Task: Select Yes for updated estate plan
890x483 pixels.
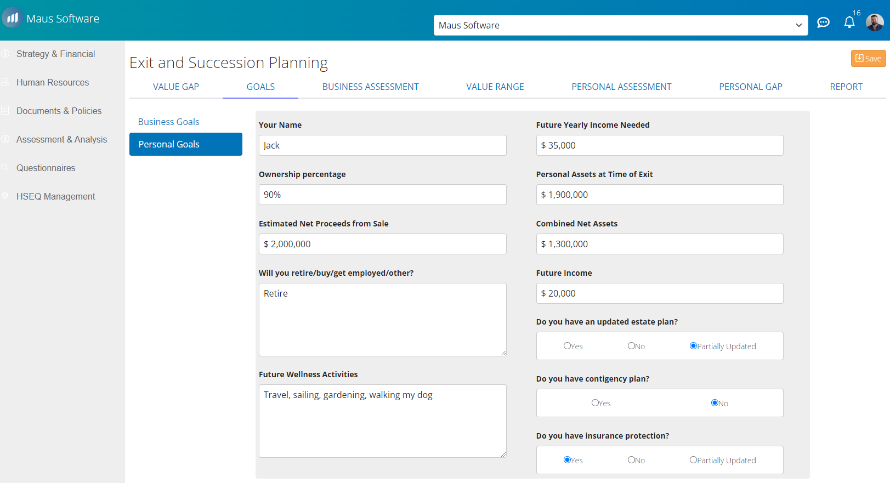Action: (567, 346)
